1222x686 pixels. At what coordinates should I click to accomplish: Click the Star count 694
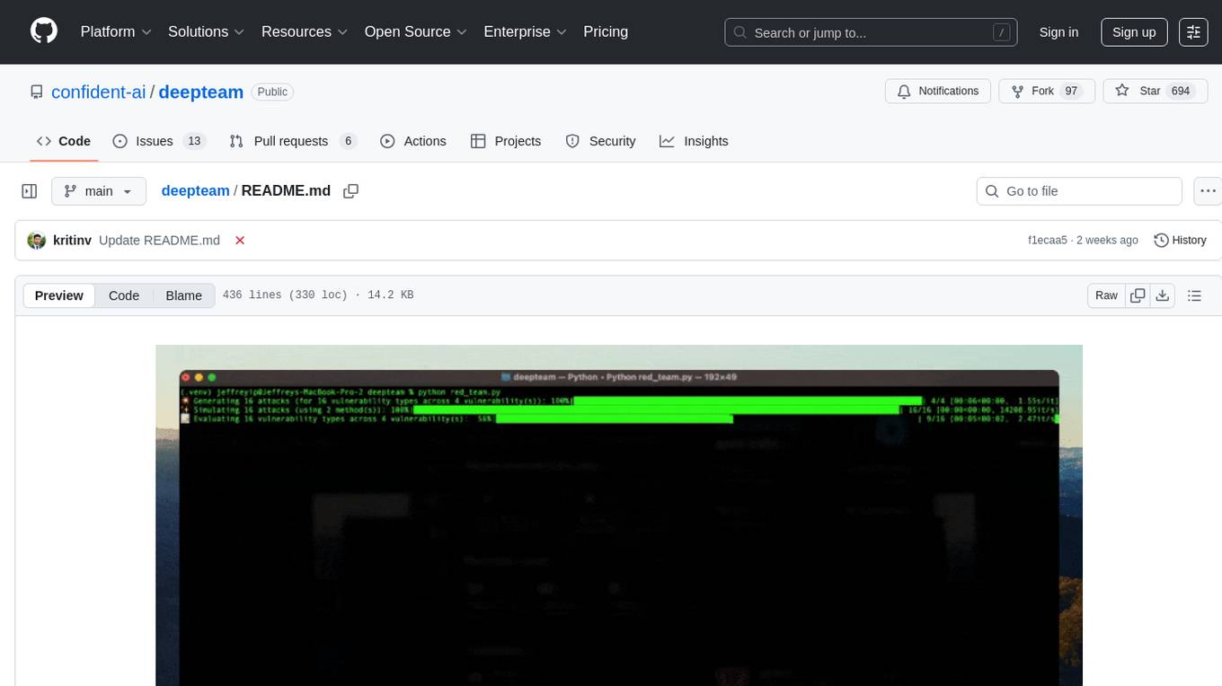point(1181,92)
